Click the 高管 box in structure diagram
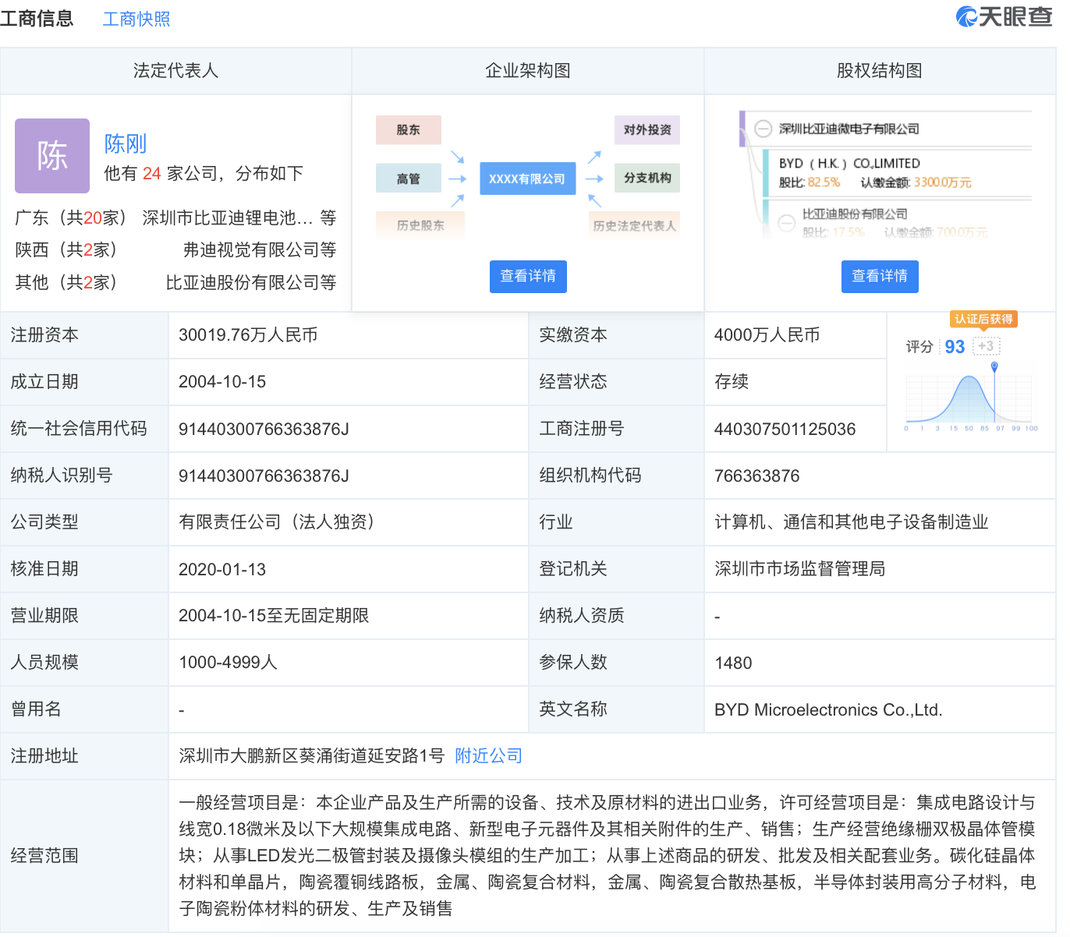Viewport: 1070px width, 937px height. tap(408, 179)
